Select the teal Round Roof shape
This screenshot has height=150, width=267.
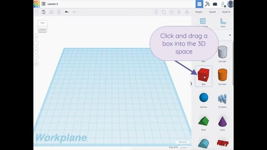tap(204, 144)
